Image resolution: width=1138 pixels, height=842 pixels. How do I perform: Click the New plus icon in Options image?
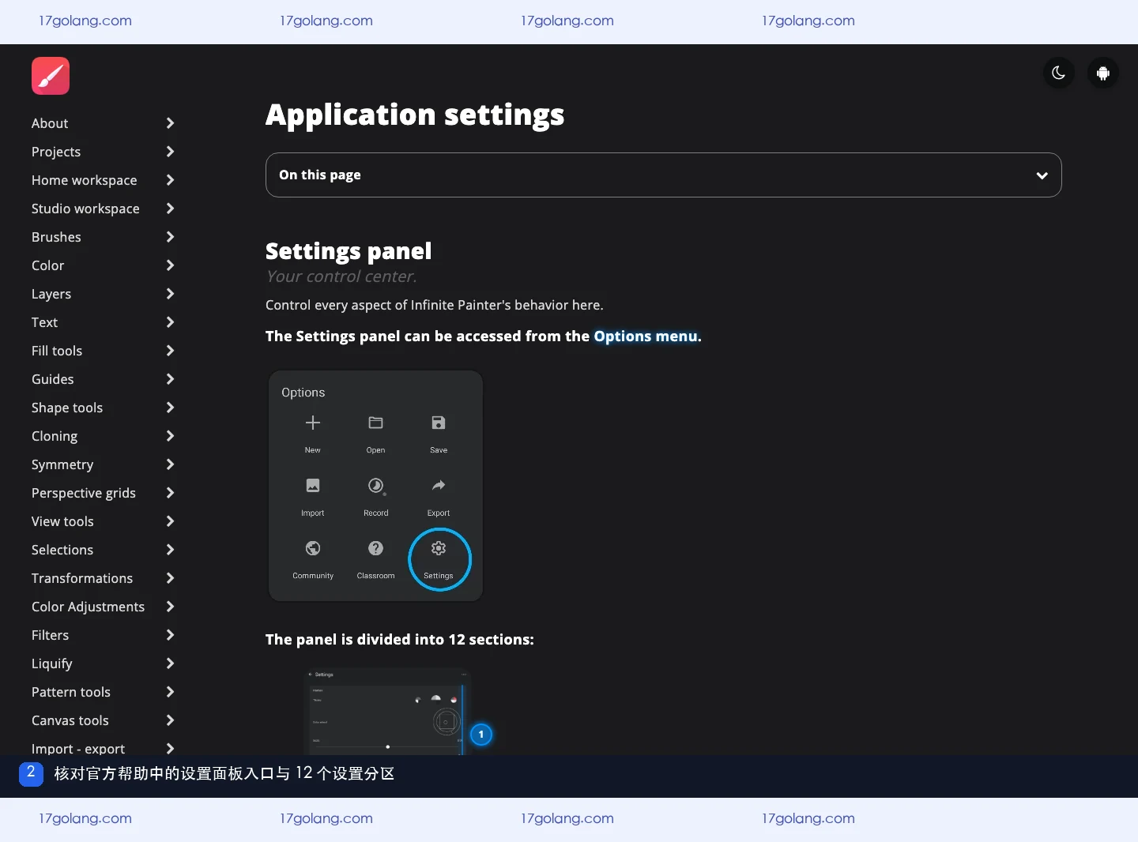pyautogui.click(x=313, y=423)
